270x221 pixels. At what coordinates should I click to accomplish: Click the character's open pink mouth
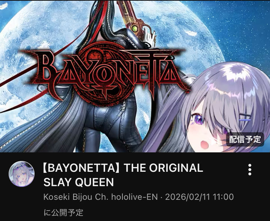coord(205,144)
